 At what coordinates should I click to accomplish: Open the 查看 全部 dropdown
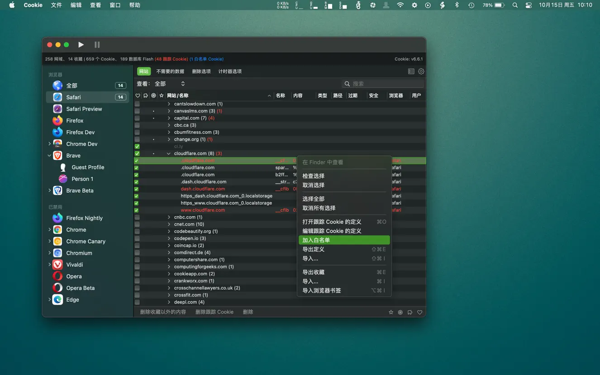[170, 84]
